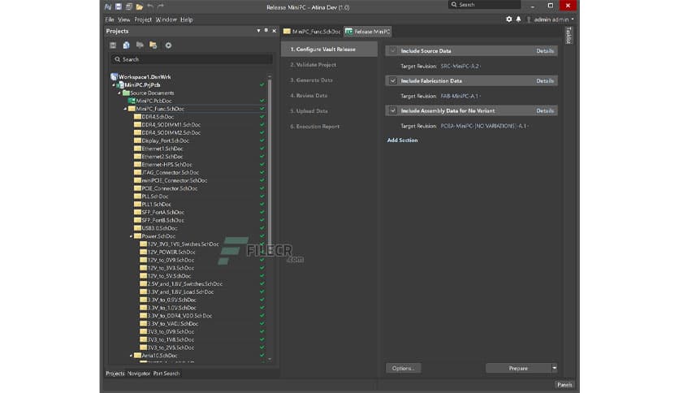Collapse the Source Documents folder node
Image resolution: width=679 pixels, height=393 pixels.
[x=119, y=93]
